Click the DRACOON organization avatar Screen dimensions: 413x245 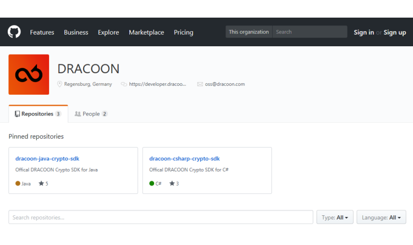point(29,74)
